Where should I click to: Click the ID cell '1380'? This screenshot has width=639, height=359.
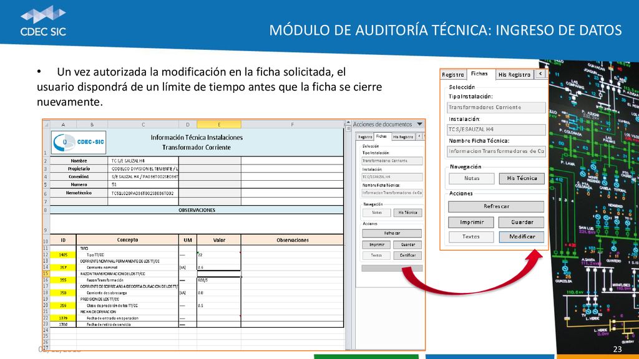63,324
